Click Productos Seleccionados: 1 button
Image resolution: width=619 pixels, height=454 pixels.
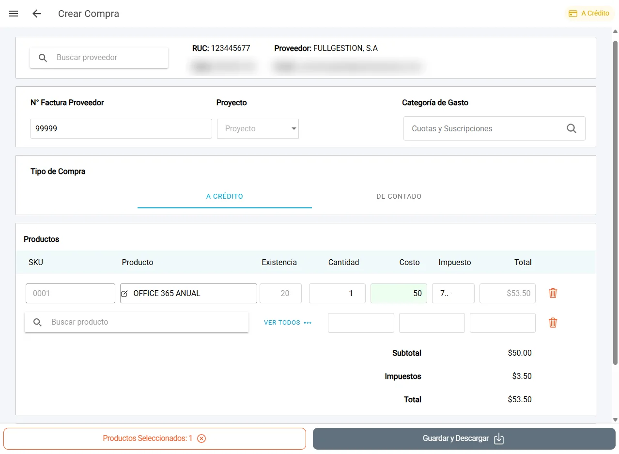click(155, 438)
